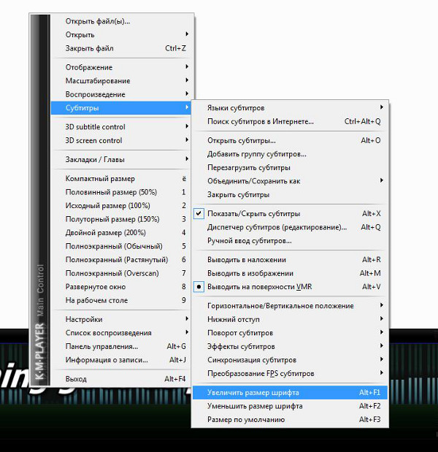This screenshot has width=438, height=452.
Task: Expand the Воспроизведение submenu
Action: 120,94
